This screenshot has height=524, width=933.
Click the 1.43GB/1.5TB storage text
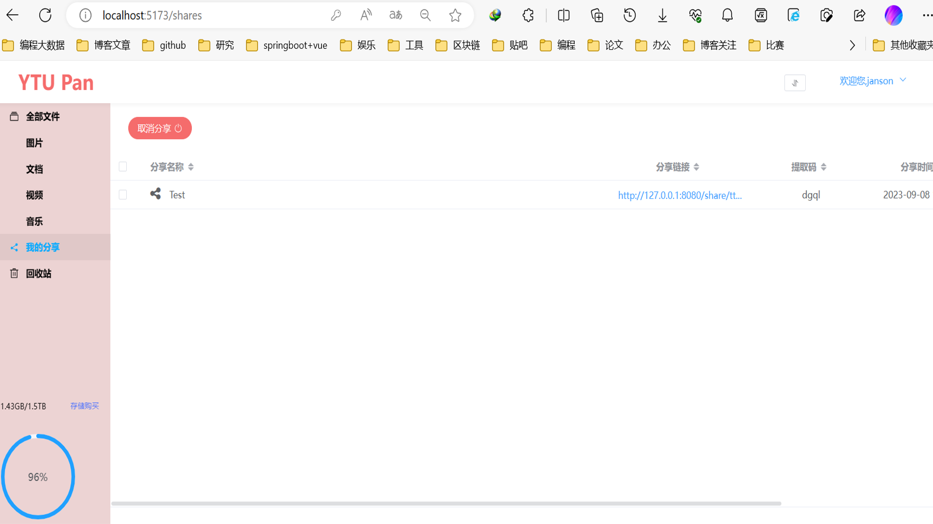23,406
